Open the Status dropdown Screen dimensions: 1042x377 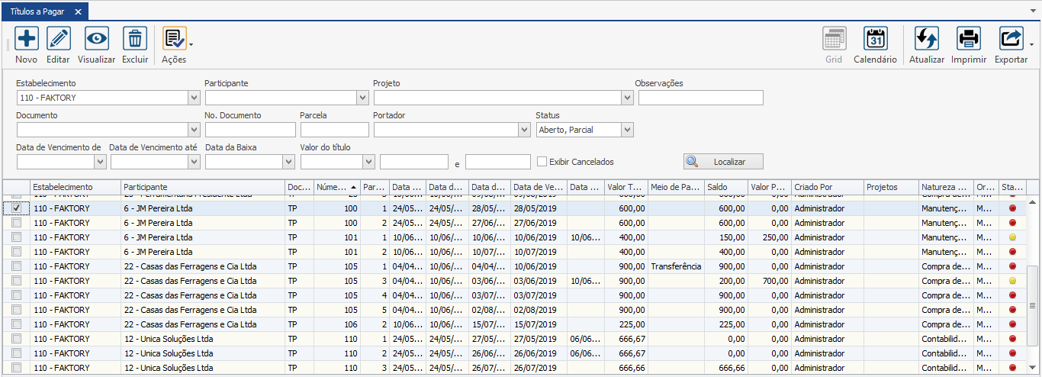(x=627, y=130)
